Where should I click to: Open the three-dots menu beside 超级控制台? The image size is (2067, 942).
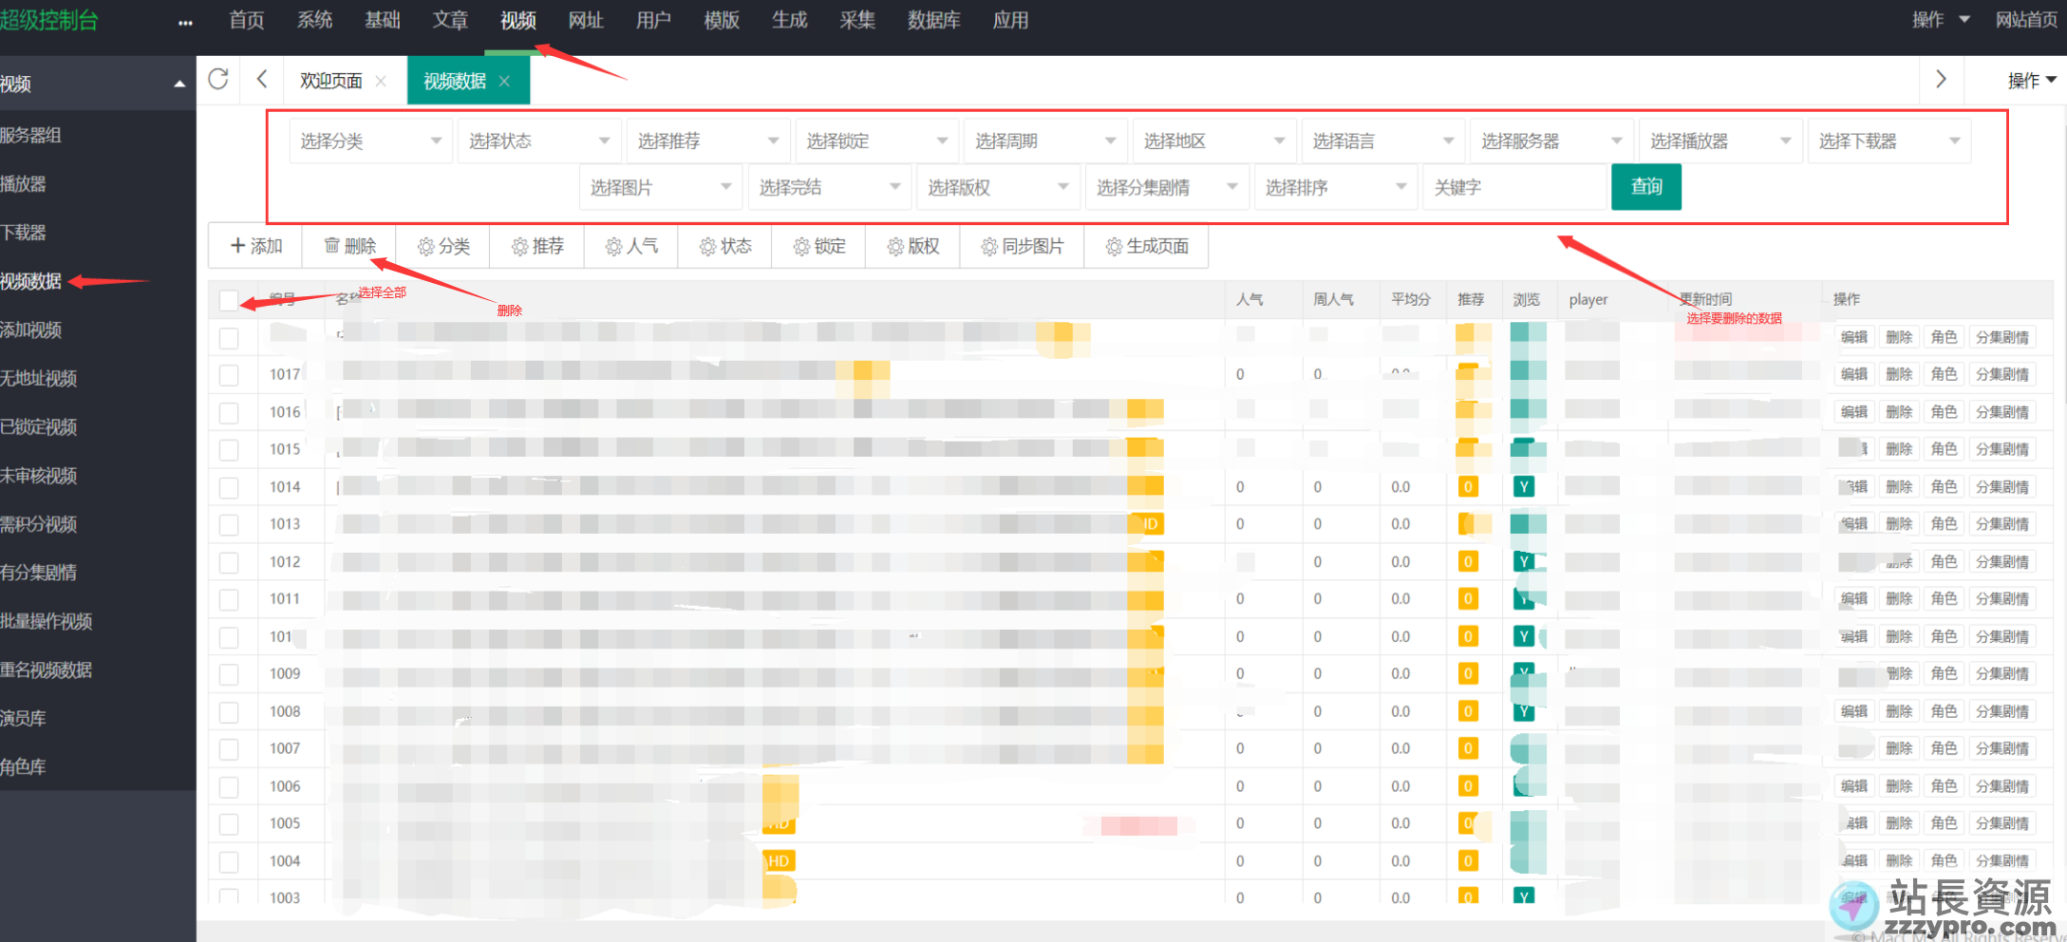click(x=185, y=22)
